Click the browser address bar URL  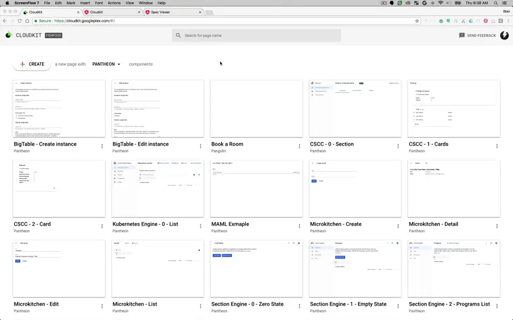pos(84,21)
